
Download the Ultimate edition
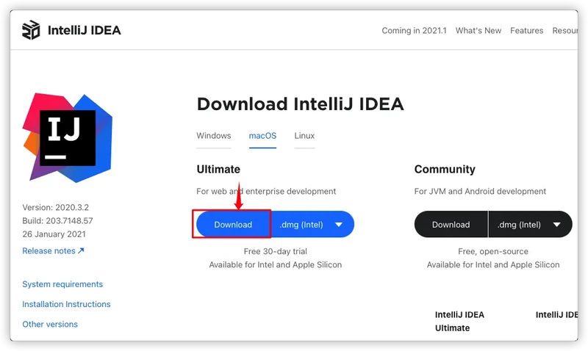pos(233,225)
